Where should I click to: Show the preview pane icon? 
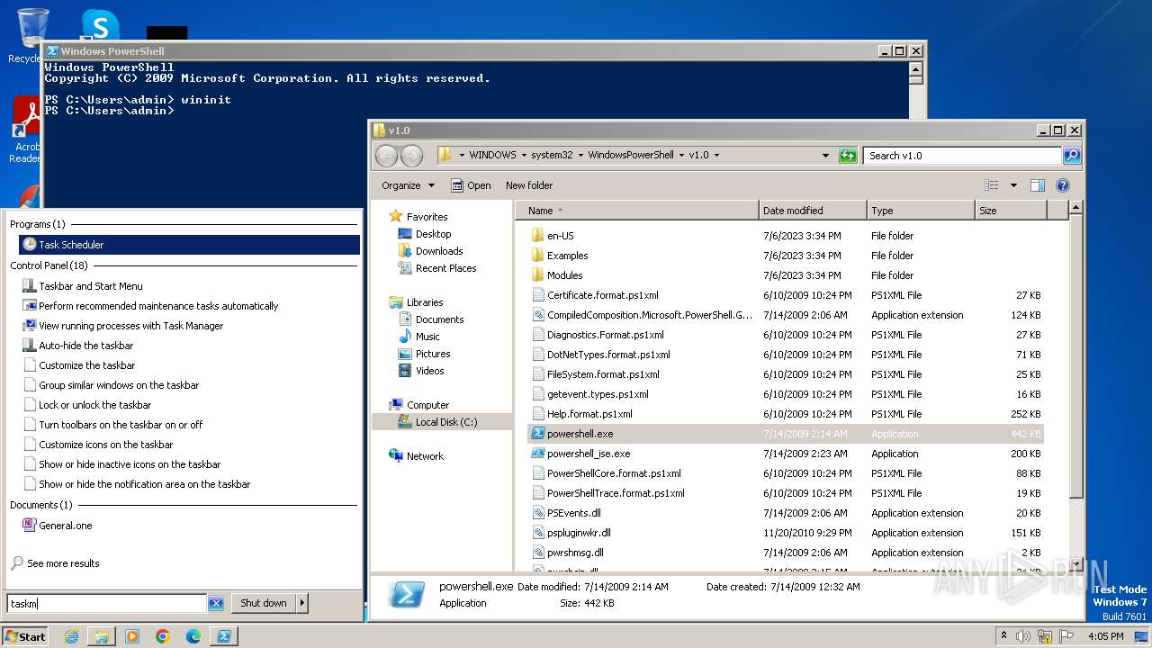click(1037, 185)
